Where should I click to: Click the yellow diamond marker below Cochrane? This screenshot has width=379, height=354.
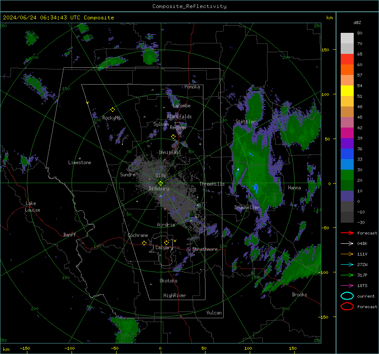click(144, 243)
